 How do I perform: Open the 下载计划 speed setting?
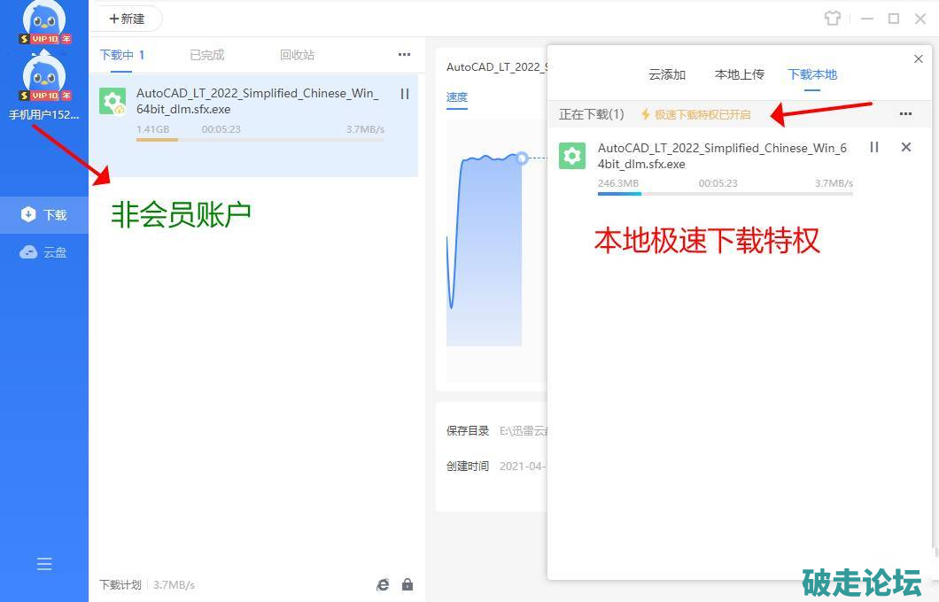(x=147, y=584)
